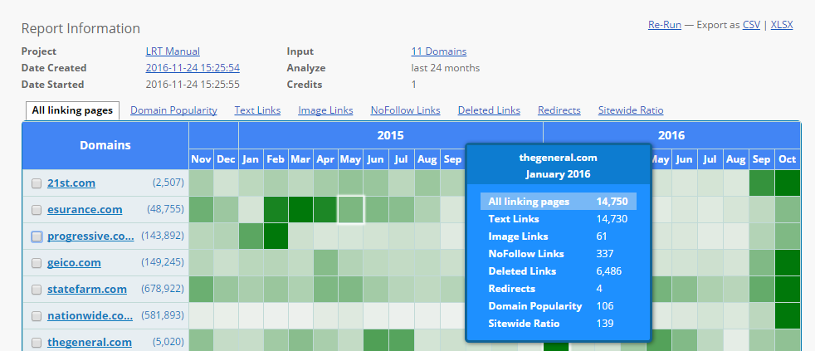Click the Nov month column header
Image resolution: width=815 pixels, height=351 pixels.
[x=201, y=159]
